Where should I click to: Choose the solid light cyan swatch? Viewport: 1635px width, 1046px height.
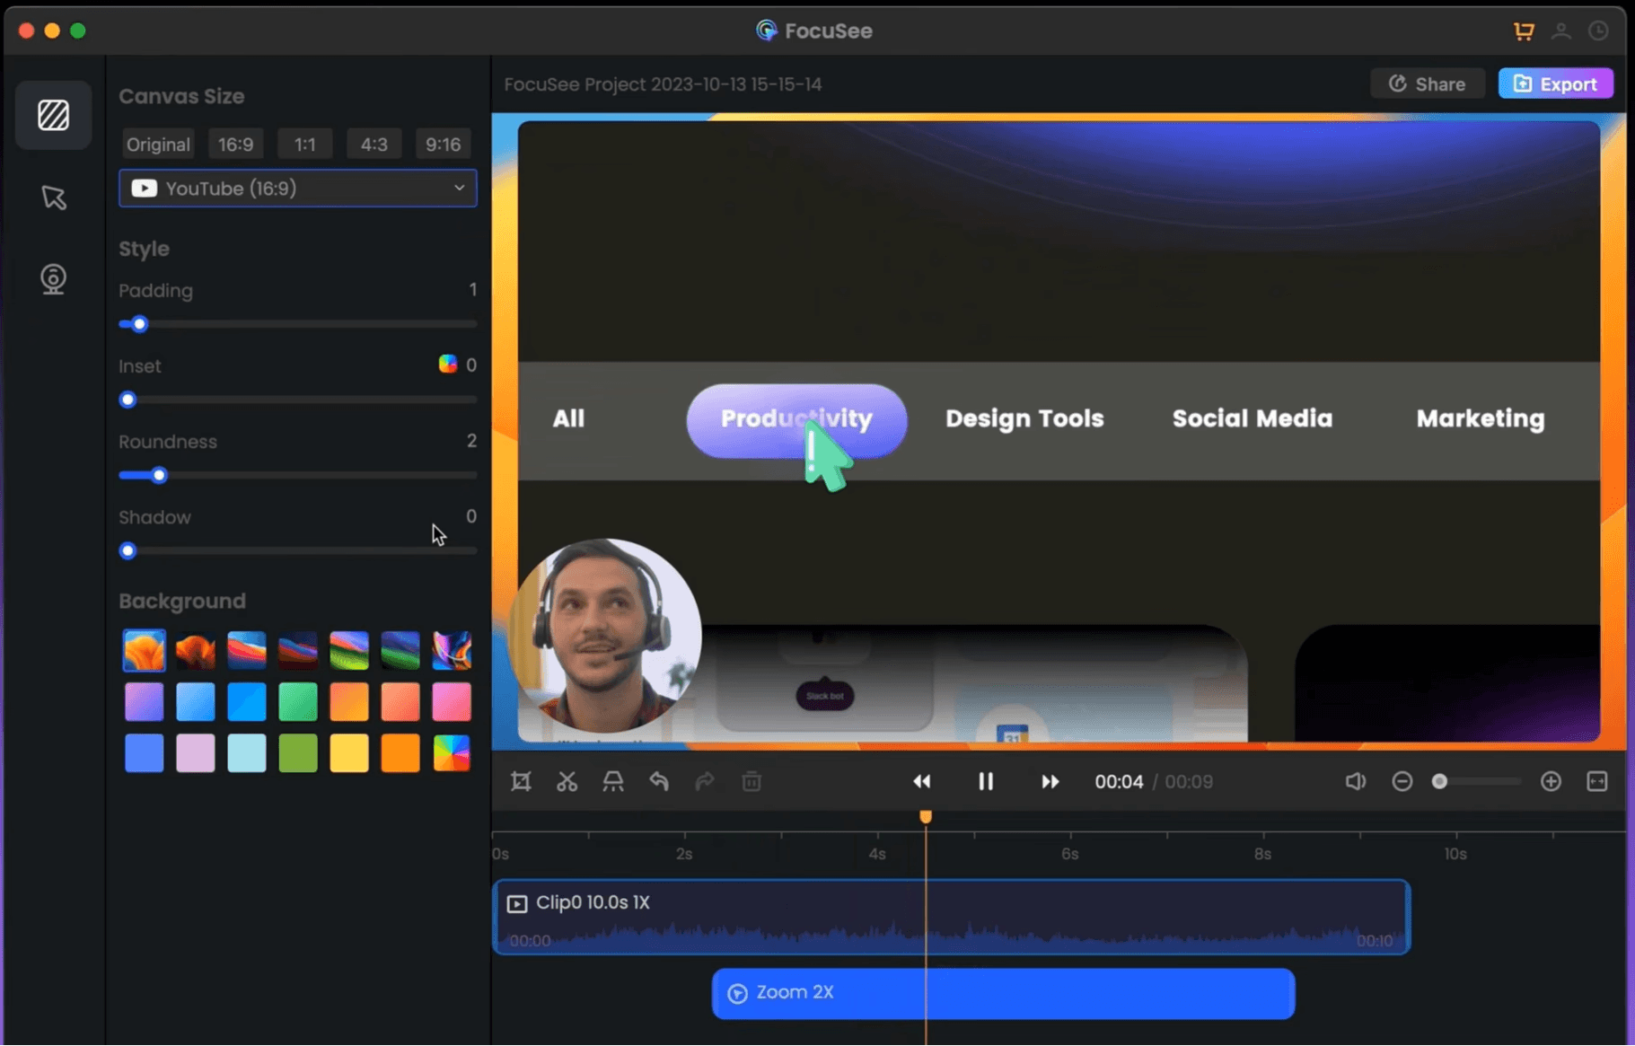tap(247, 752)
